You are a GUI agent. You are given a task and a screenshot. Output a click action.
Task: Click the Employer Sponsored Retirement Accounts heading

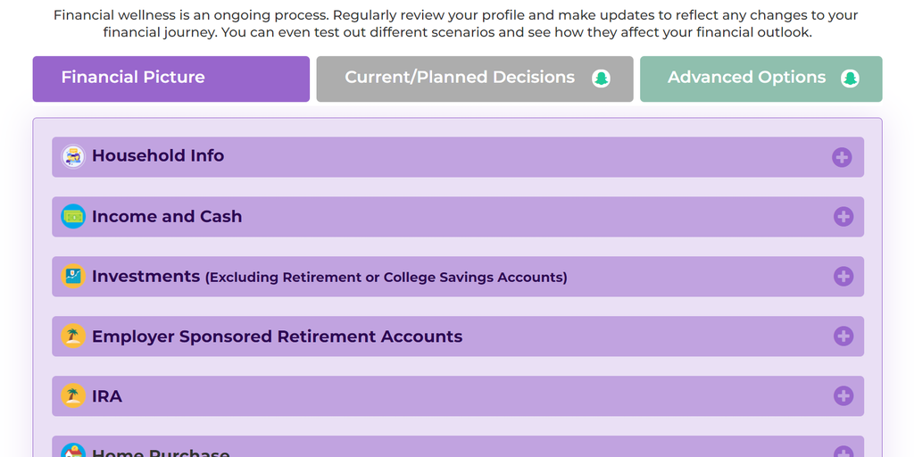(x=277, y=337)
